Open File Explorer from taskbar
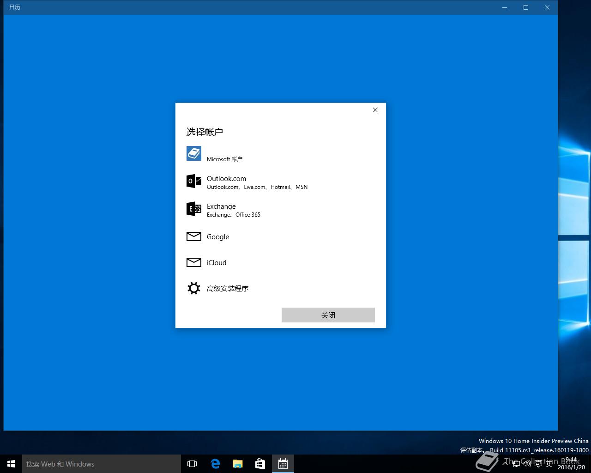Screen dimensions: 591x473 238,464
